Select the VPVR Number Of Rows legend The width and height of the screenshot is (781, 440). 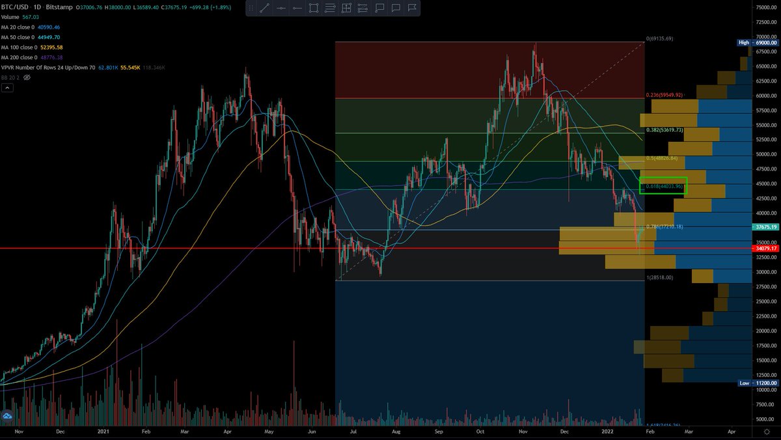point(49,66)
